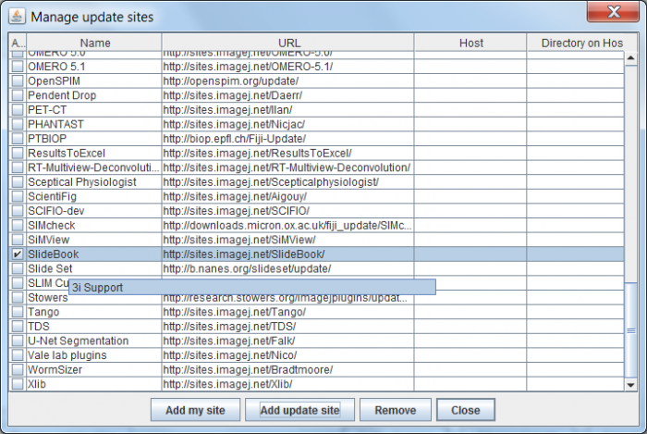Click the Add my site button
The image size is (647, 434).
pos(195,410)
